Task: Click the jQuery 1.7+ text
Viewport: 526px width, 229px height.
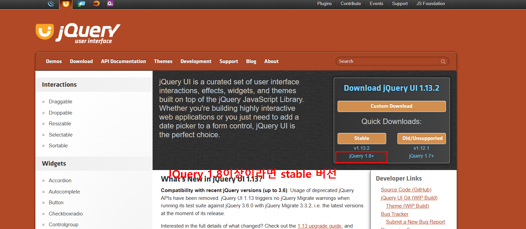Action: [421, 156]
